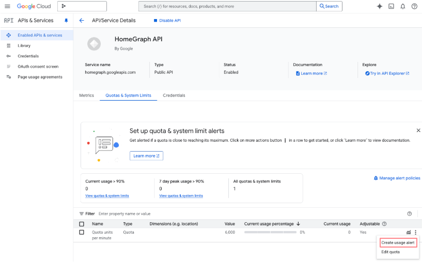Screen dimensions: 422x262
Task: Open the notifications bell
Action: pyautogui.click(x=403, y=6)
